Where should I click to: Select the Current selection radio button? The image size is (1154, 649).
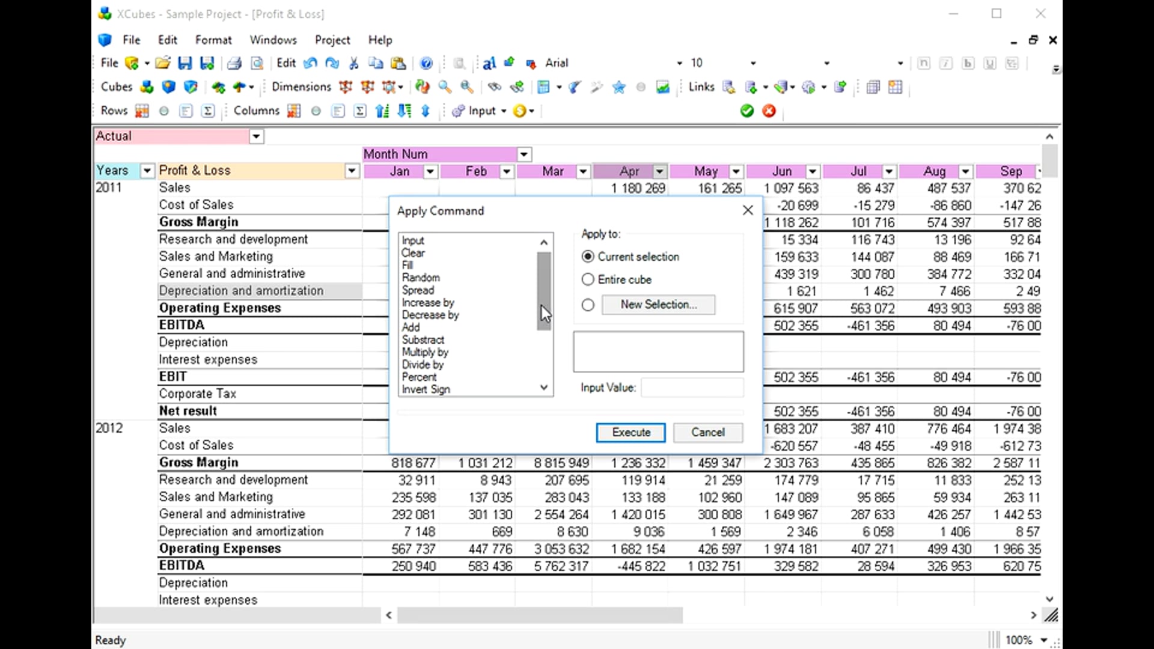(x=588, y=257)
